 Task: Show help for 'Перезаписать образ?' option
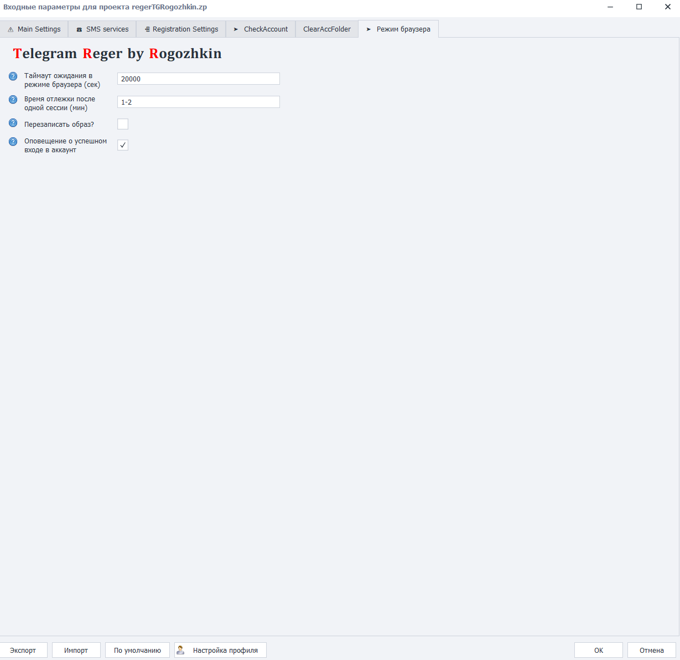pyautogui.click(x=13, y=122)
